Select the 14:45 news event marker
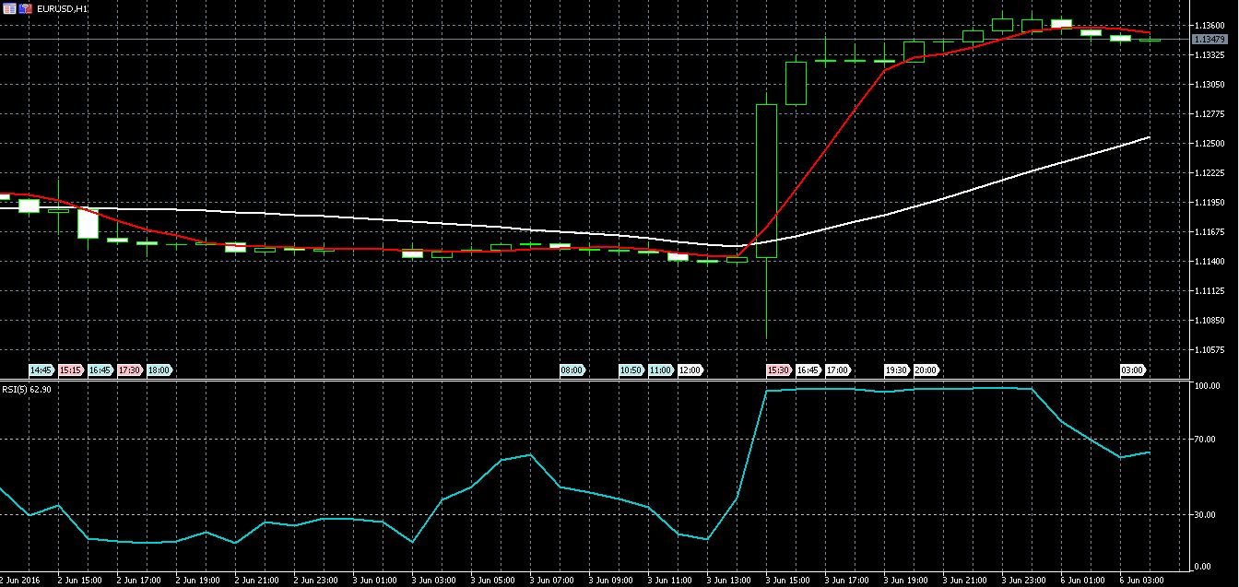The width and height of the screenshot is (1239, 587). [41, 370]
